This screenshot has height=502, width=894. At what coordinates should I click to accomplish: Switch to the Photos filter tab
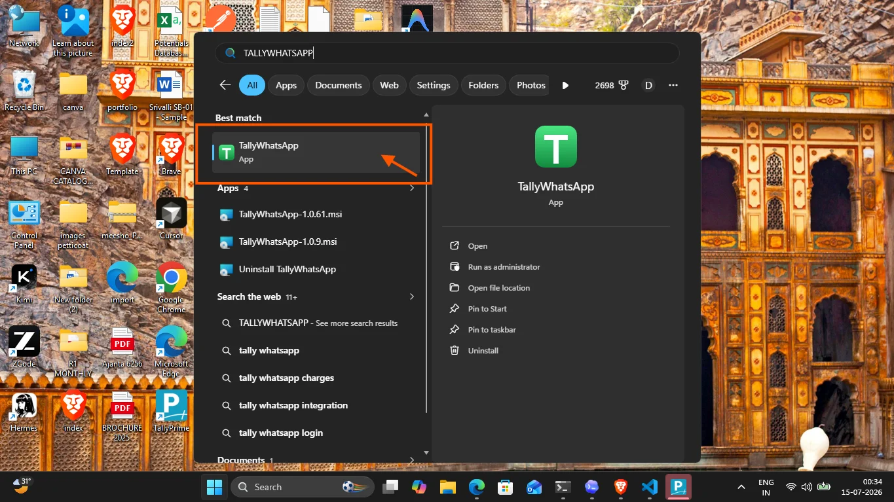531,85
